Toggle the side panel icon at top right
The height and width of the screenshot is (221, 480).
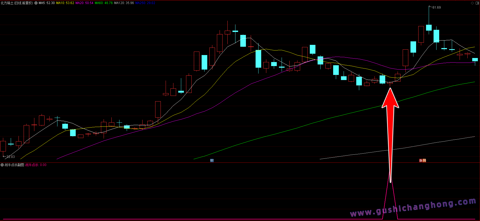(477, 3)
